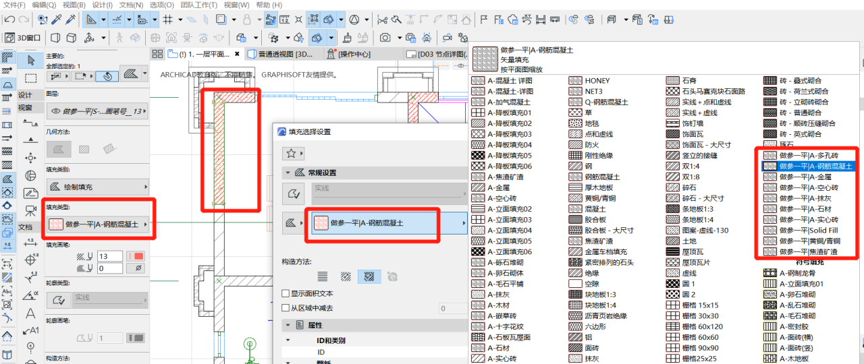Enable the 显示面积文本 checkbox

pos(286,294)
